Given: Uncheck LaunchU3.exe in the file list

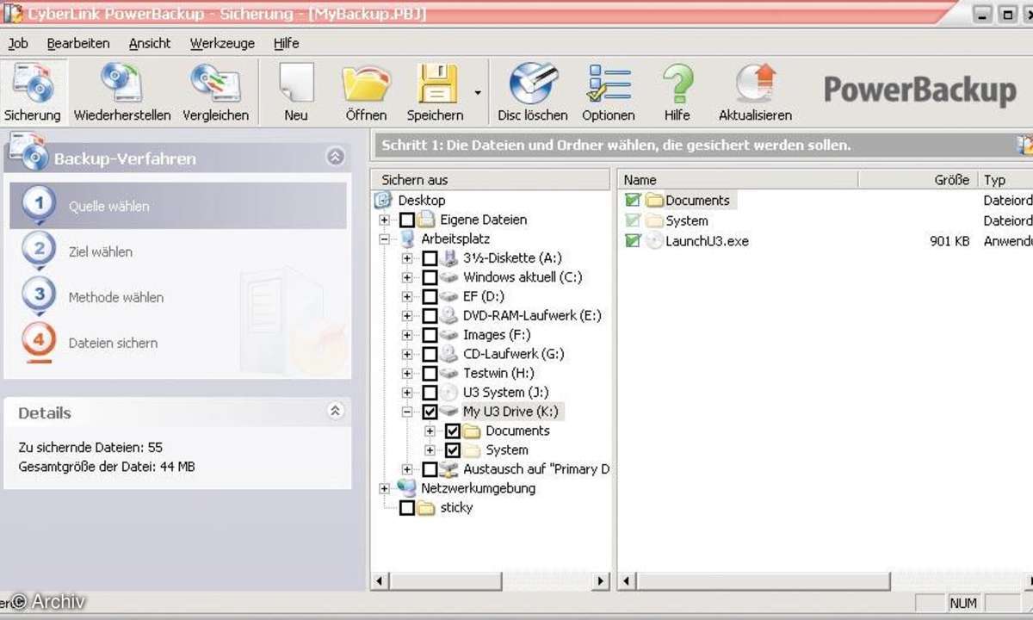Looking at the screenshot, I should tap(633, 241).
